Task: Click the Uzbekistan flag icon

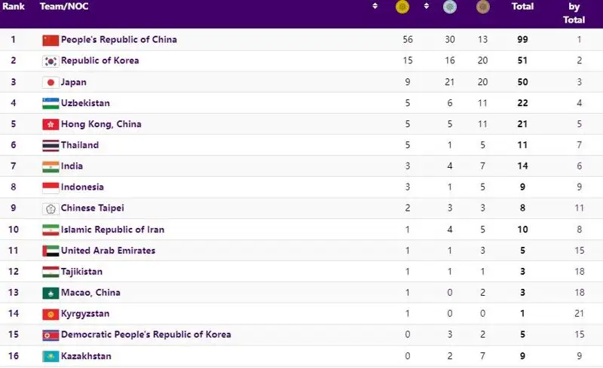Action: (x=51, y=103)
